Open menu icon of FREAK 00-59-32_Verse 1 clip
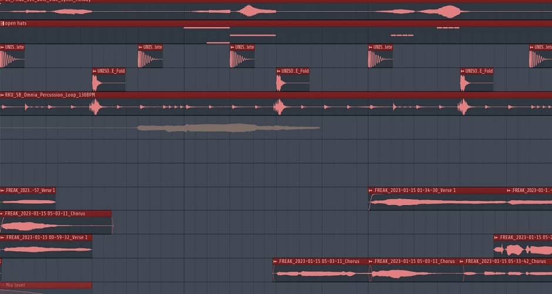Viewport: 552px width, 294px height. [3, 237]
